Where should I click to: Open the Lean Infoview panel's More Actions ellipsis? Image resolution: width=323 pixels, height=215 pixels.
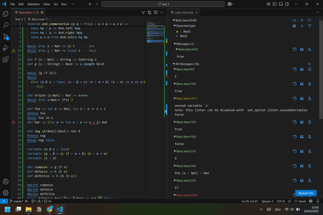pyautogui.click(x=317, y=13)
